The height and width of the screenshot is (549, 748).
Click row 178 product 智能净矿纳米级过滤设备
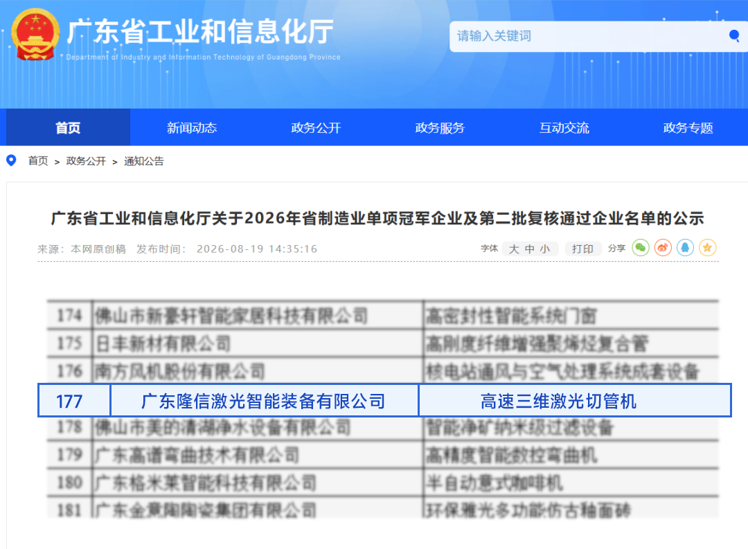coord(519,427)
